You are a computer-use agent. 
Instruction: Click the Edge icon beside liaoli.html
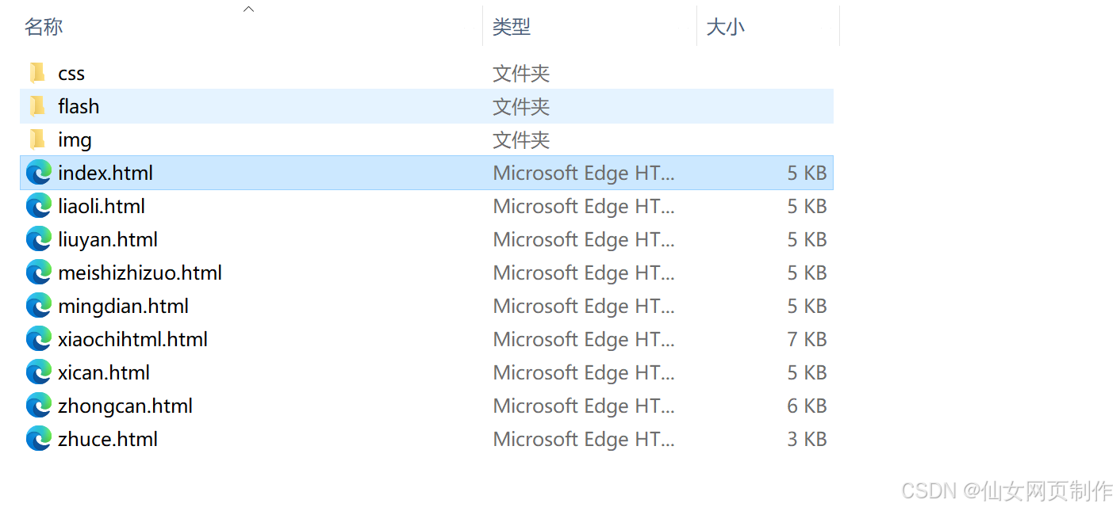tap(38, 206)
